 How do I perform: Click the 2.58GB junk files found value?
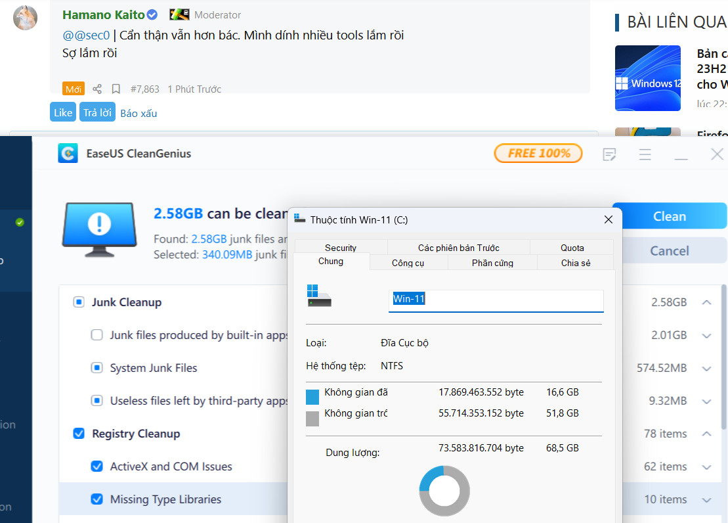209,239
